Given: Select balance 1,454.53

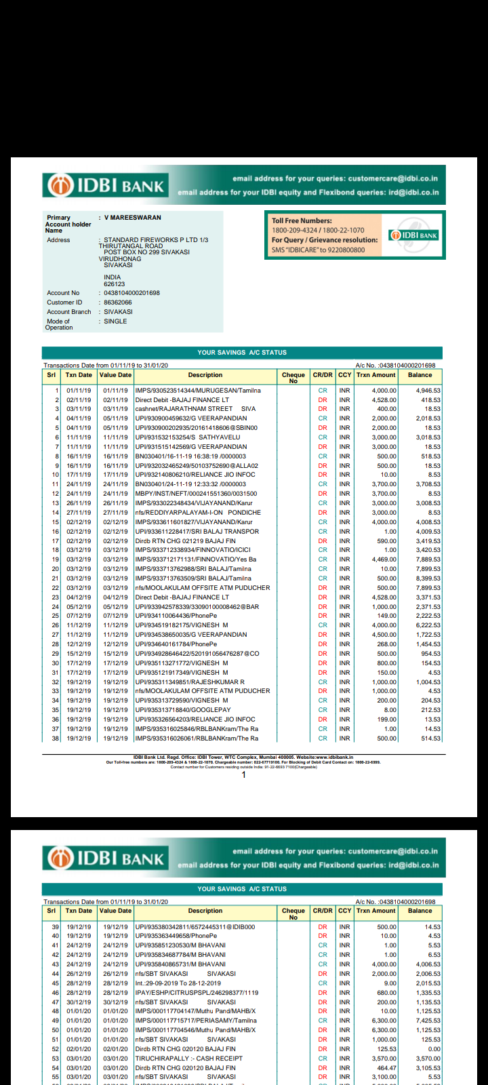Looking at the screenshot, I should (428, 644).
